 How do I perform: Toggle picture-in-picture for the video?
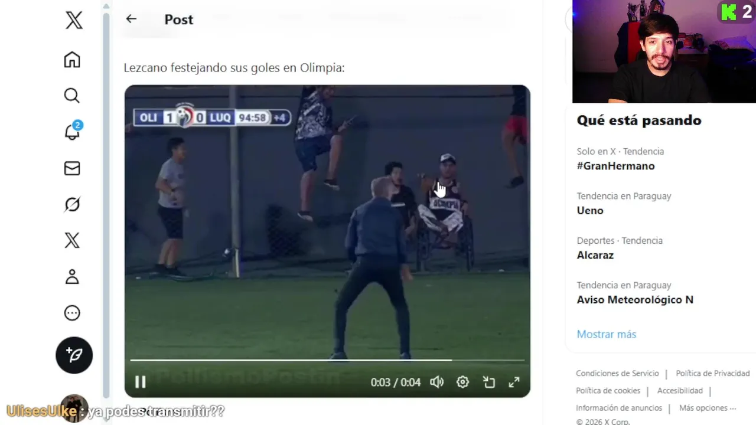coord(488,382)
